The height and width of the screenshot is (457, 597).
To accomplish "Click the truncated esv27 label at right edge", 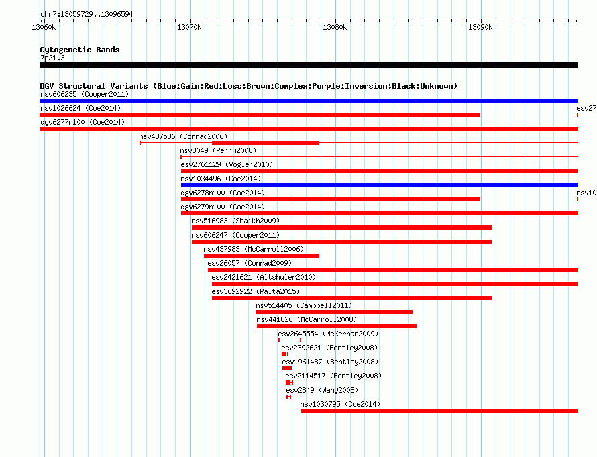I will click(x=586, y=108).
